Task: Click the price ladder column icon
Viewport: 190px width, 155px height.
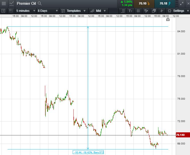Action: pyautogui.click(x=177, y=4)
